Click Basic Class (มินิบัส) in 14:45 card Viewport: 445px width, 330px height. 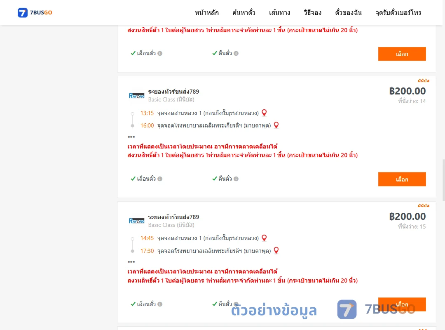[171, 225]
